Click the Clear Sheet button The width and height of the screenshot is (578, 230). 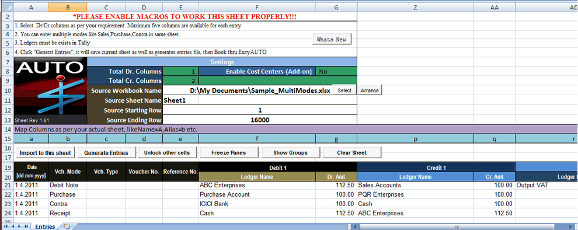[351, 152]
